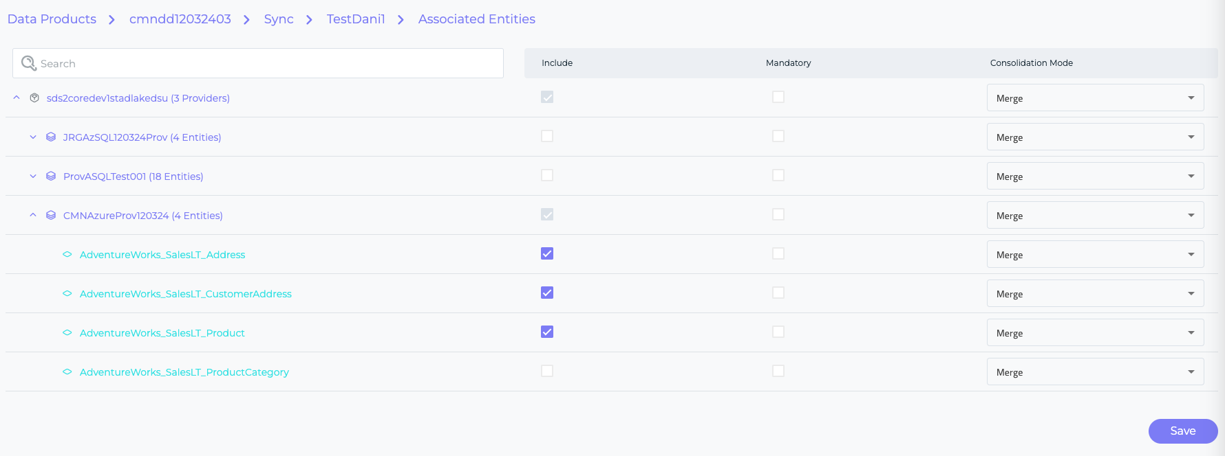Image resolution: width=1225 pixels, height=456 pixels.
Task: Enable Include for AdventureWorks_SalesLT_ProductCategory
Action: click(547, 372)
